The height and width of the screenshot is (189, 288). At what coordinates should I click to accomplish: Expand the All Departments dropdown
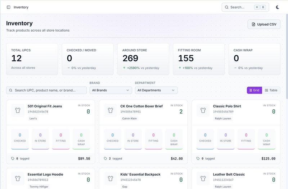coord(156,90)
